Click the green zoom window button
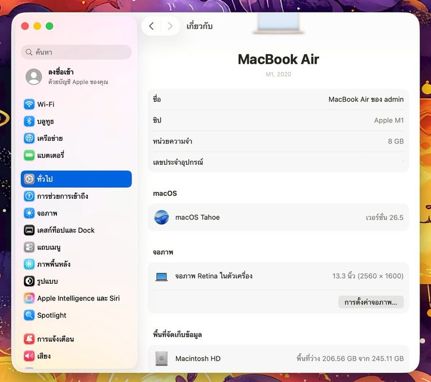The image size is (431, 382). 49,26
